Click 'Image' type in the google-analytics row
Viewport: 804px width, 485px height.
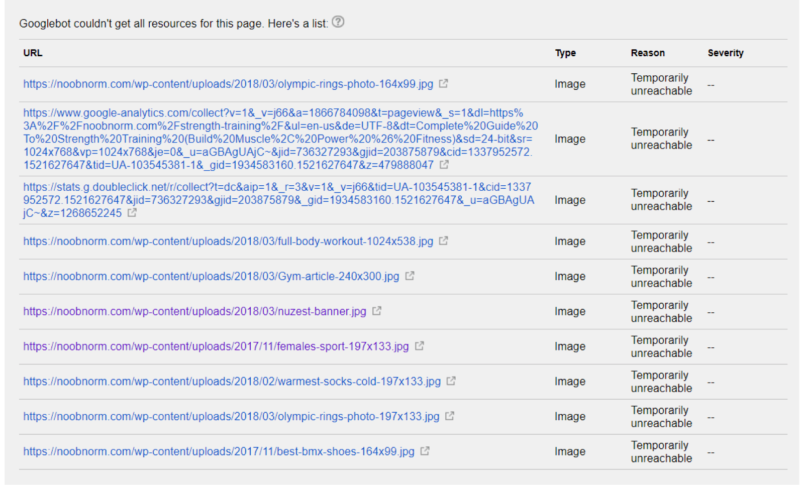click(x=570, y=139)
